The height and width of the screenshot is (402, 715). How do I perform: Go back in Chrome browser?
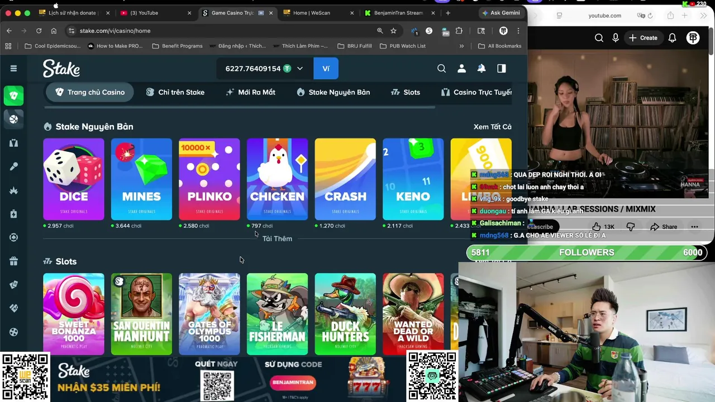pyautogui.click(x=9, y=31)
